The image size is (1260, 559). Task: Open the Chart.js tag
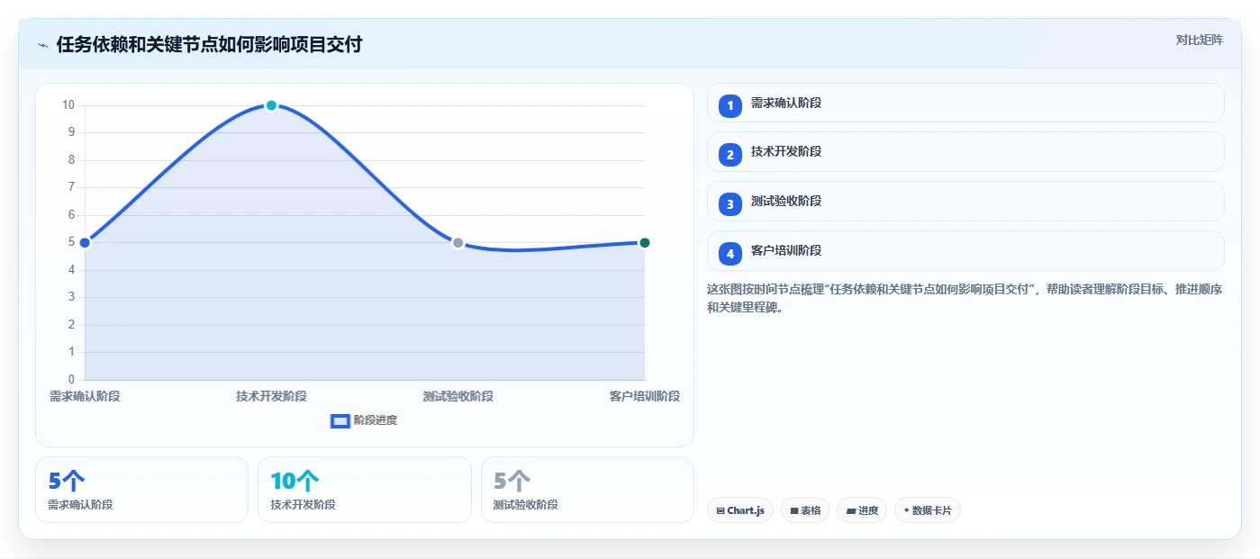click(x=740, y=510)
